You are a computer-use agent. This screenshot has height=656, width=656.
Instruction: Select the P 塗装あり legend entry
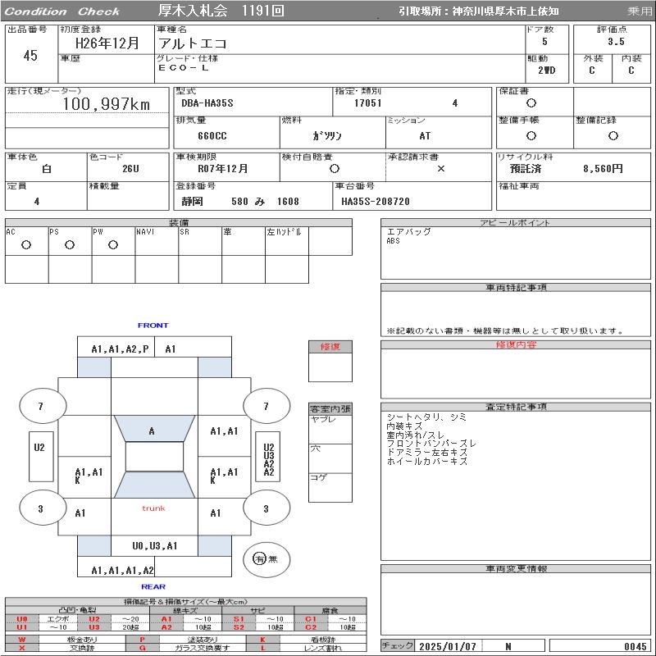tap(186, 640)
